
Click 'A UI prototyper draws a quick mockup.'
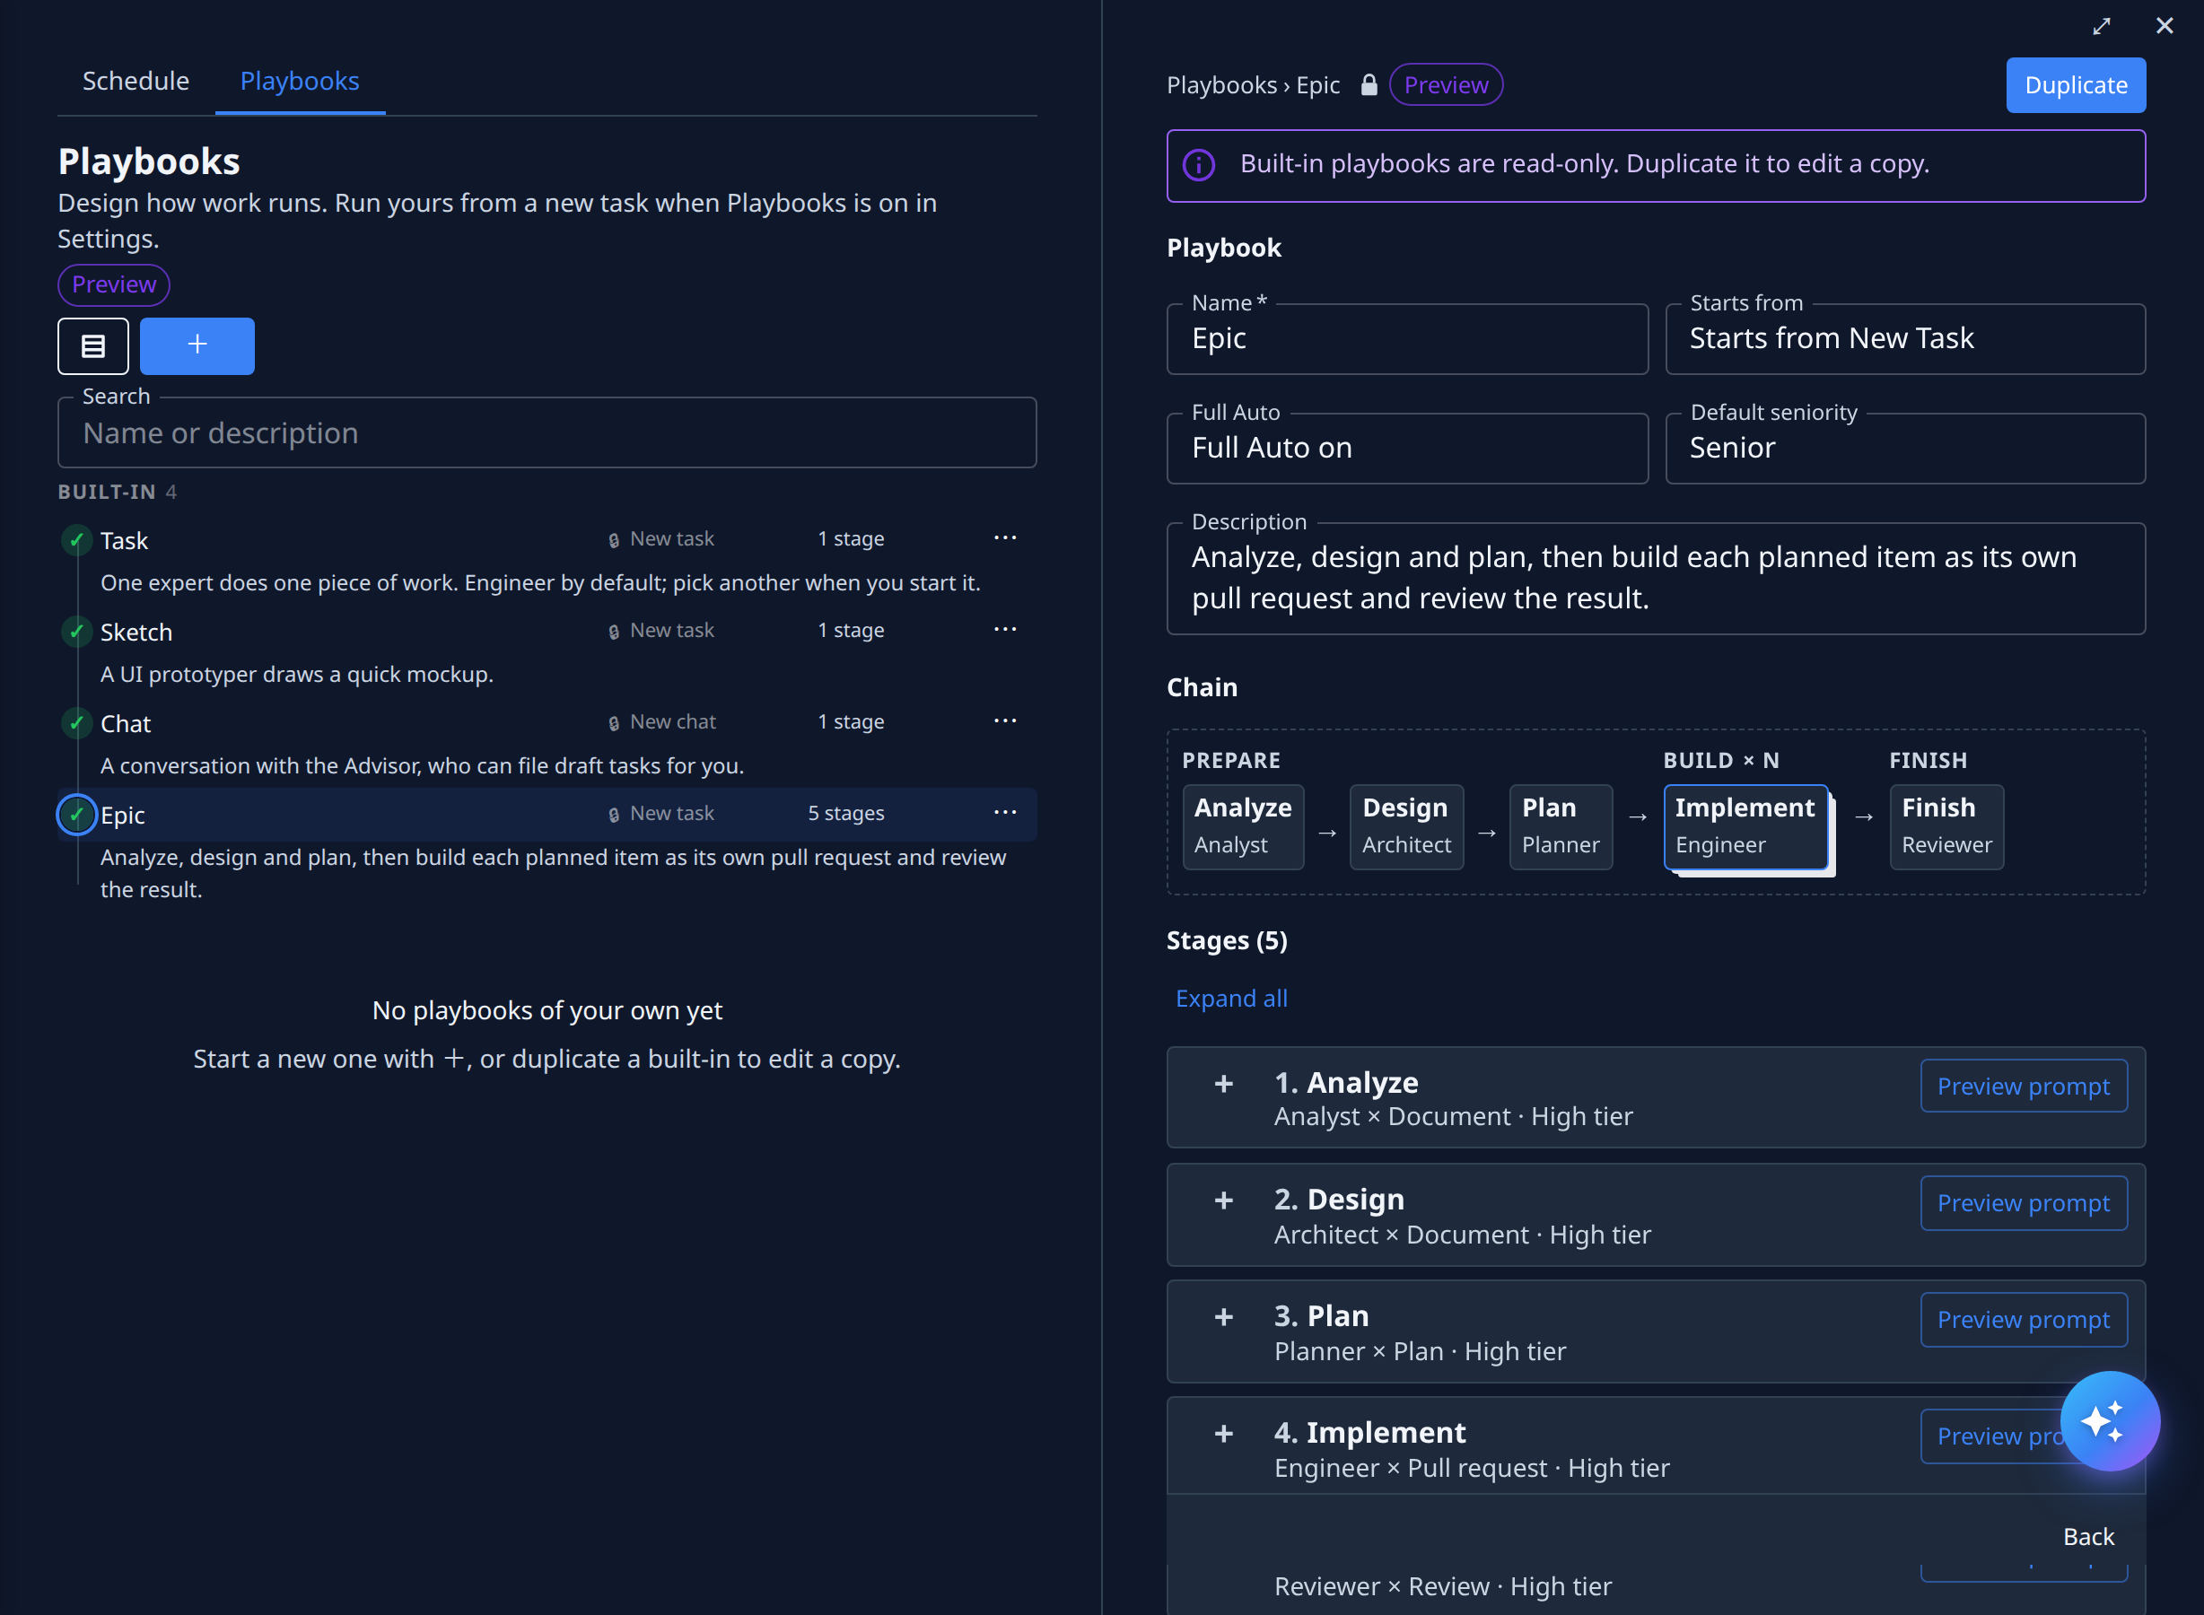[x=296, y=675]
